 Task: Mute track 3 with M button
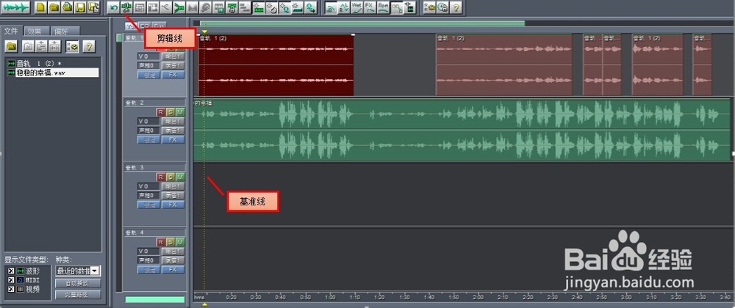coord(181,177)
